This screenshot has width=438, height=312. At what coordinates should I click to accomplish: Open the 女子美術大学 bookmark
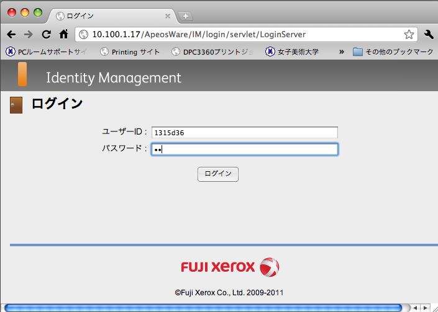pos(292,52)
